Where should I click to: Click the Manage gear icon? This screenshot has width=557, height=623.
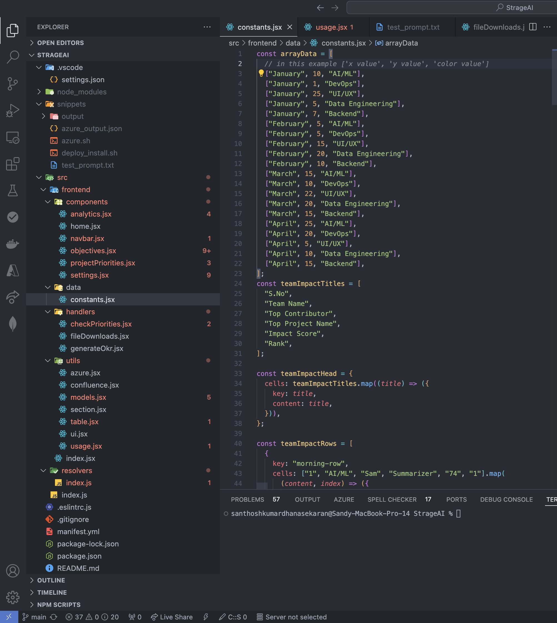pos(12,597)
